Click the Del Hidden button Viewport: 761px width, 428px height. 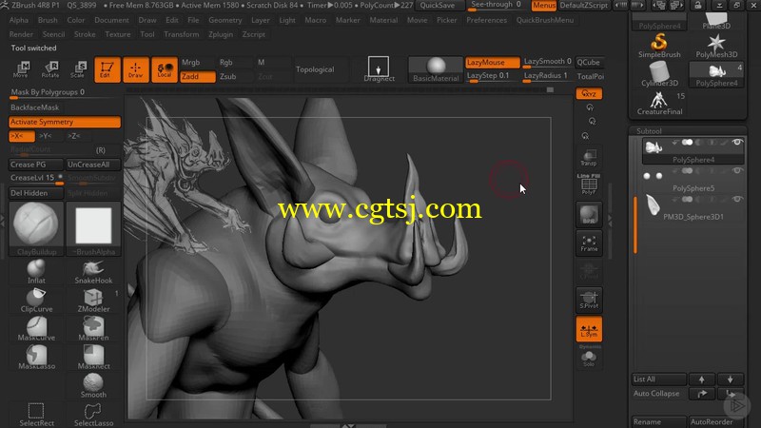point(36,193)
